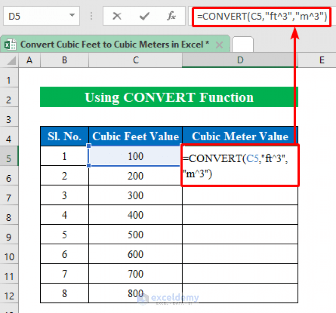The height and width of the screenshot is (313, 336).
Task: Select column C header
Action: [136, 60]
